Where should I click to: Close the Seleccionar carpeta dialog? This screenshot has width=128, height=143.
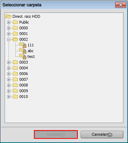click(121, 5)
